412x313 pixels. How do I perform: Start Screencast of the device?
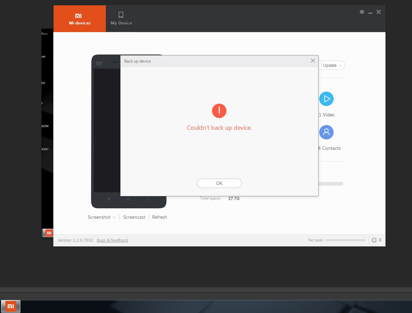[134, 217]
